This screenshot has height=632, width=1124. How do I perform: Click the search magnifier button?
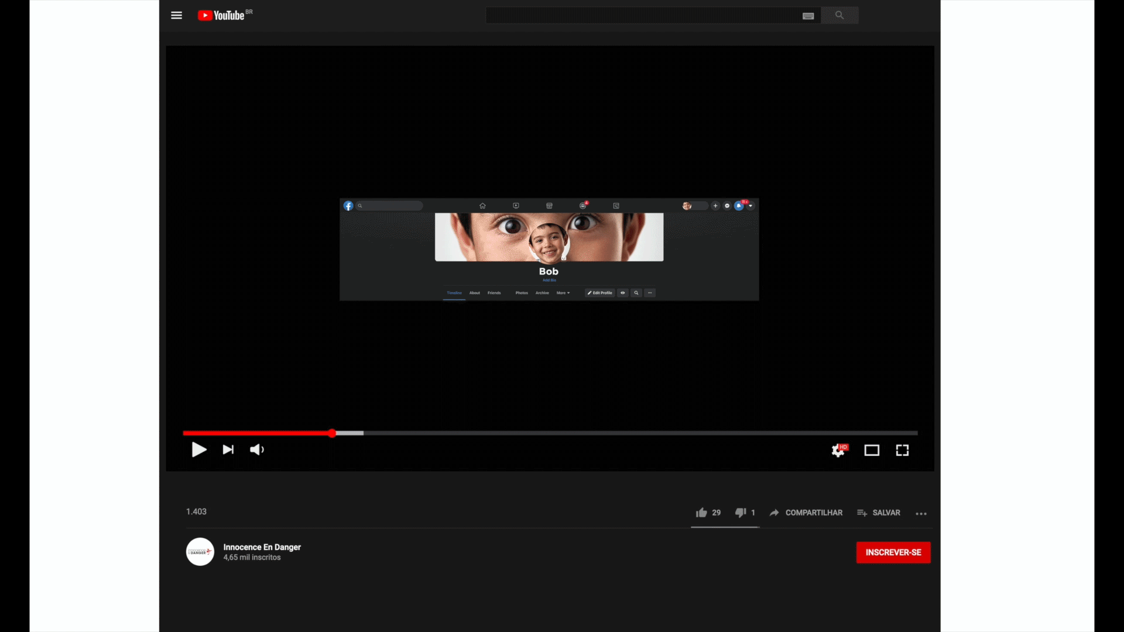coord(839,15)
